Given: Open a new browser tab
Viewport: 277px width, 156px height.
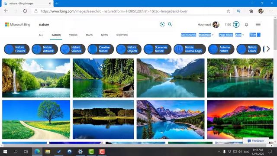Looking at the screenshot, I should [57, 3].
